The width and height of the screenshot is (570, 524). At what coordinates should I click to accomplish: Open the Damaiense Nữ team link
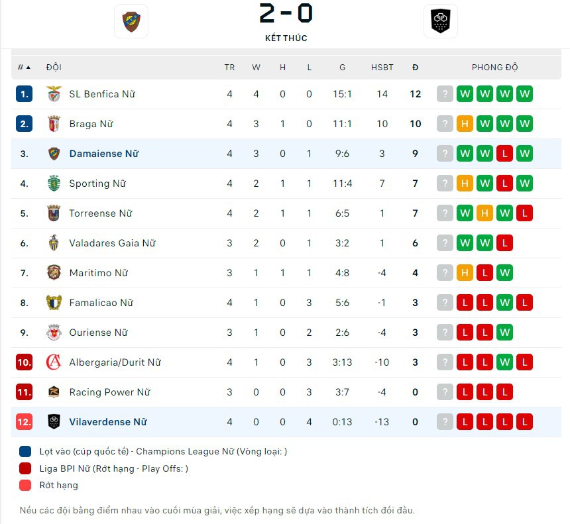[103, 154]
